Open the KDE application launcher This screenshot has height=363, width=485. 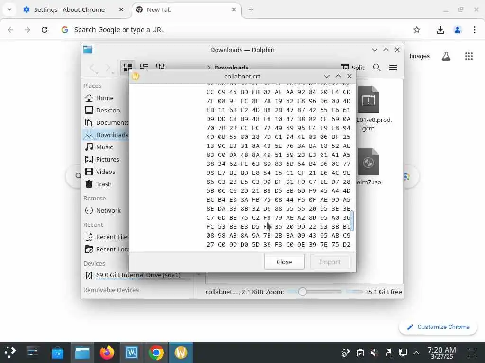click(x=10, y=353)
